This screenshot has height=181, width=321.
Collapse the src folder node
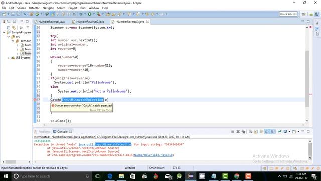click(9, 37)
